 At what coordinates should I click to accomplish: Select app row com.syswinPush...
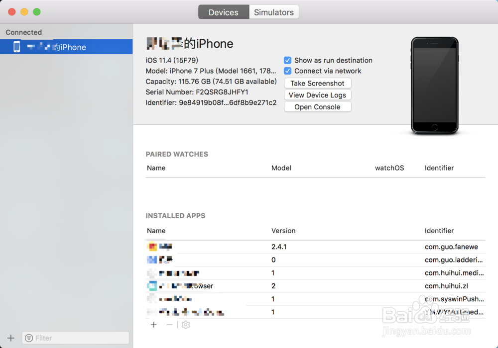[x=315, y=299]
